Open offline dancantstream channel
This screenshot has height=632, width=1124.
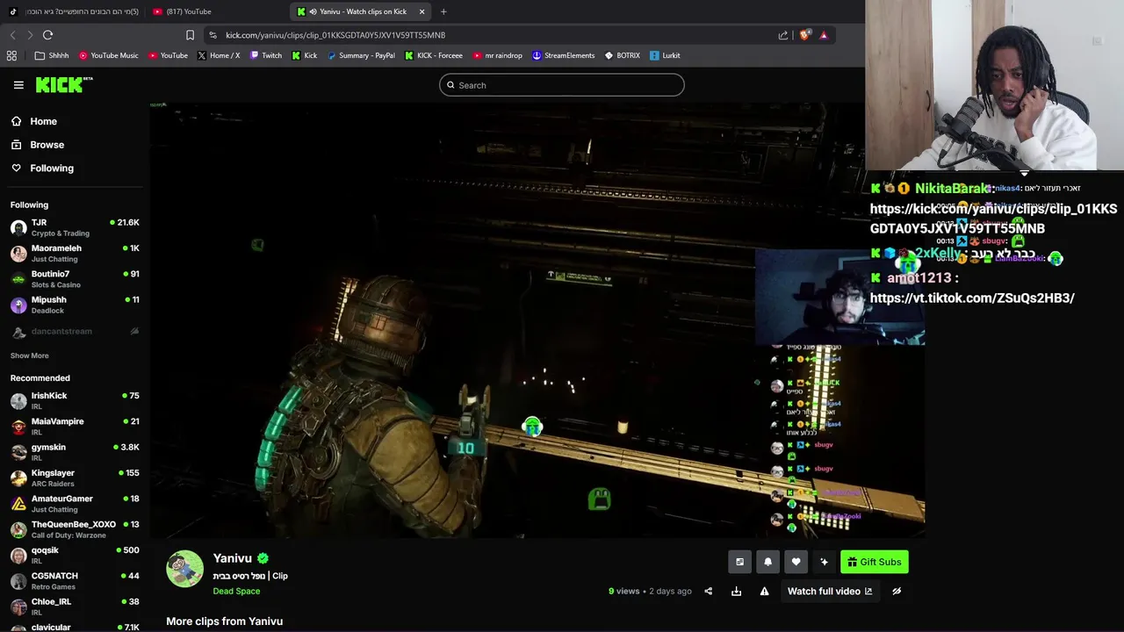[x=75, y=331]
